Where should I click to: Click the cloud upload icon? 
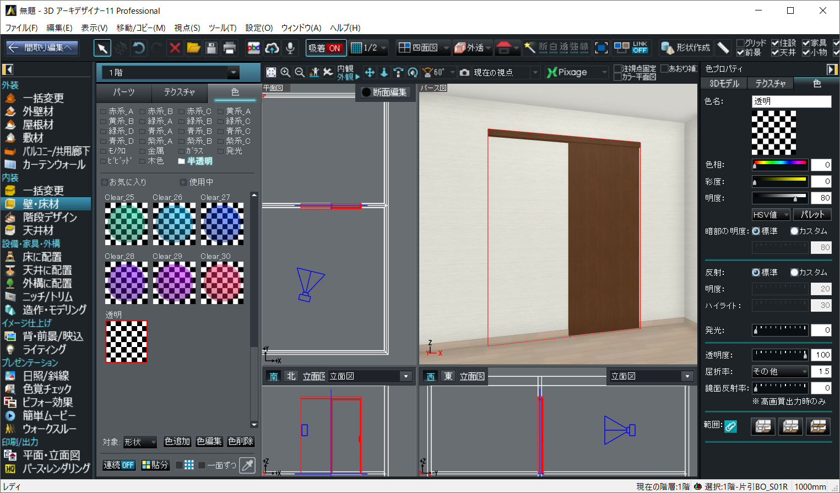tap(272, 48)
